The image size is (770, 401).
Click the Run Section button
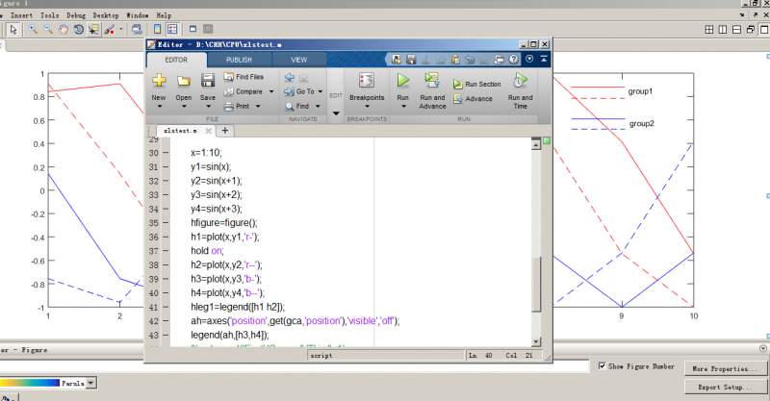point(476,85)
